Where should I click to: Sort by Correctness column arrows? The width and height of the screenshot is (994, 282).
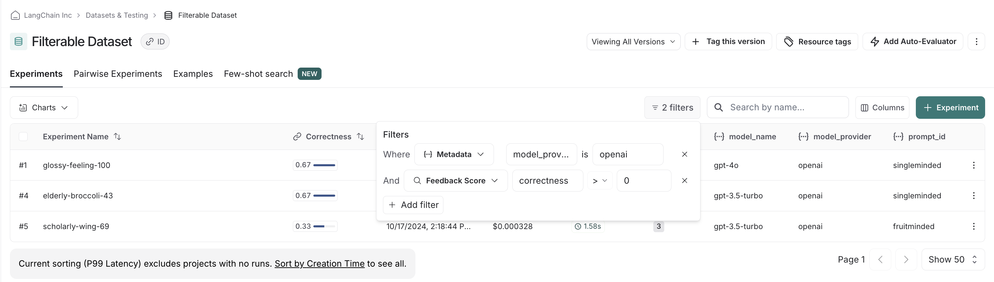(360, 137)
